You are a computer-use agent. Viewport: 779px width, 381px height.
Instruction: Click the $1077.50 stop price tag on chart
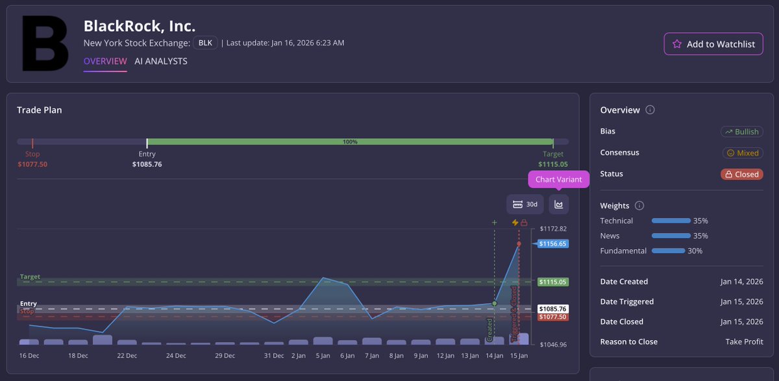tap(554, 317)
